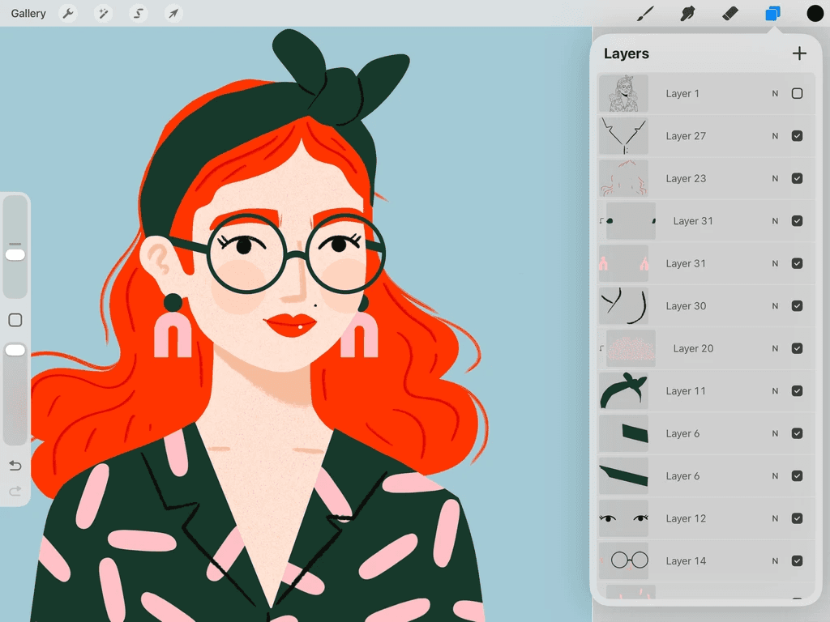Click the "Layer 14" name

(686, 560)
